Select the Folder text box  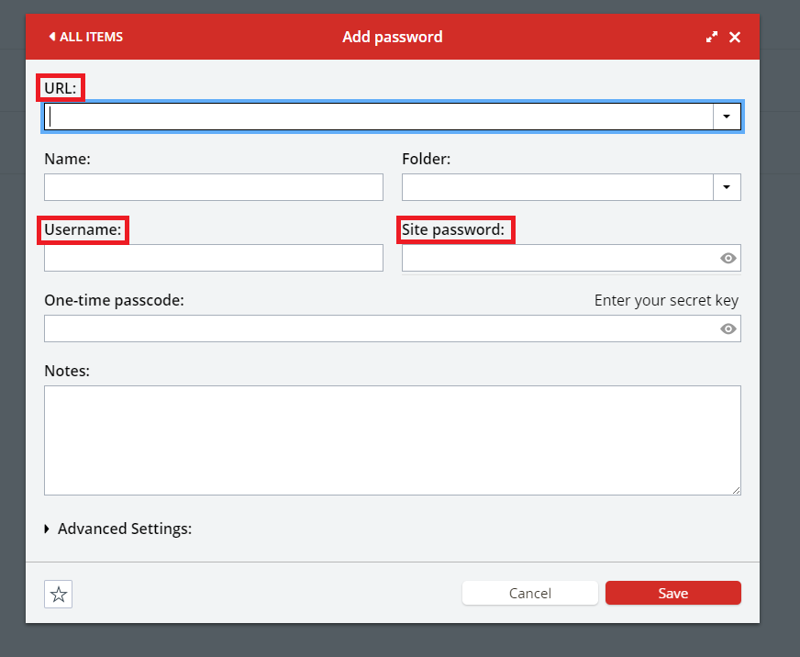point(557,187)
